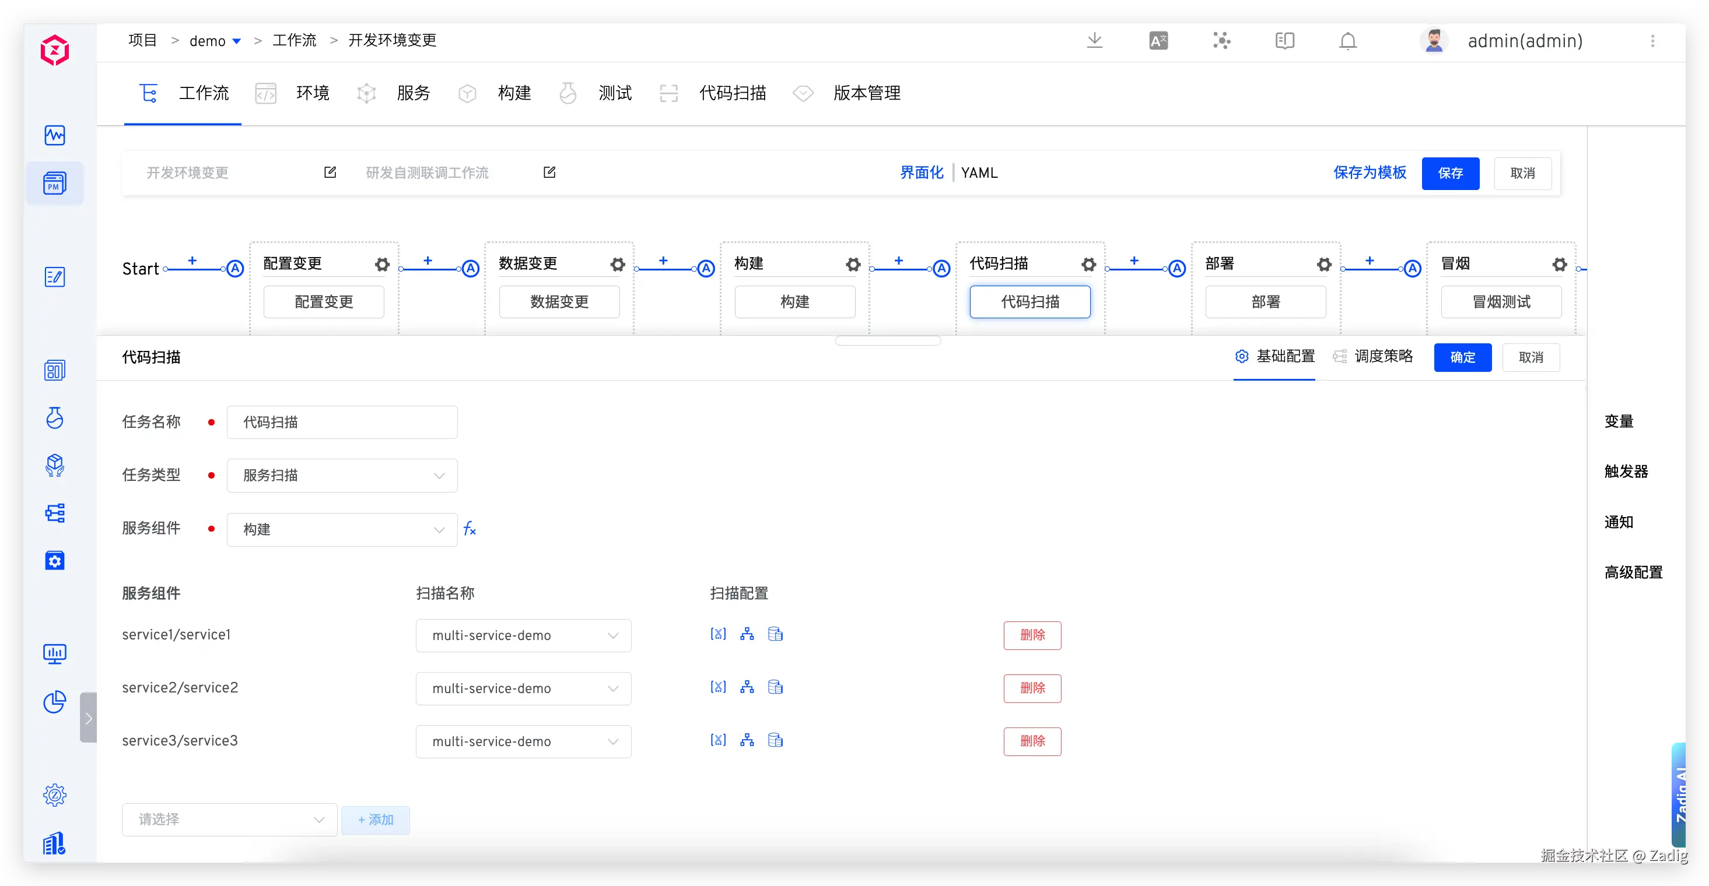Open scan name dropdown for service2/service2
This screenshot has width=1709, height=886.
click(523, 688)
